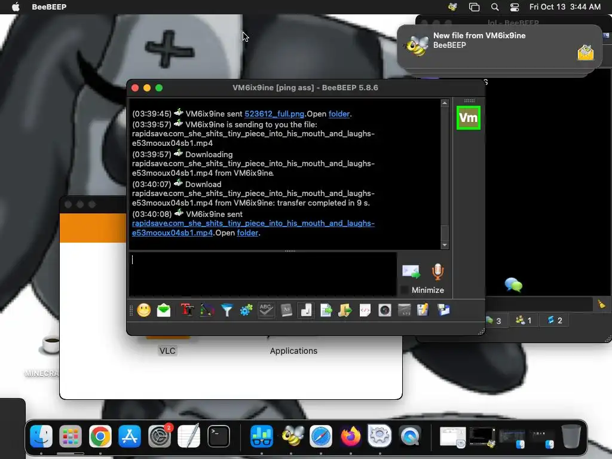Click chat bubbles icon in main BeeBEEP window
This screenshot has height=459, width=612.
coord(513,284)
